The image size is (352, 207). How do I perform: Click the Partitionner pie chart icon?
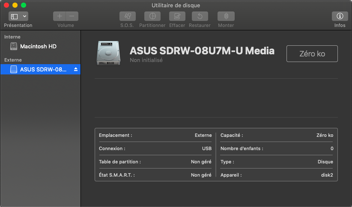(152, 16)
